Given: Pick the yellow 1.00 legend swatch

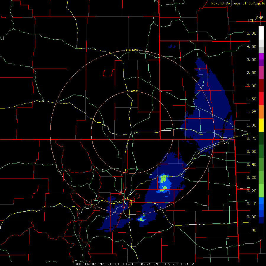Looking at the screenshot, I should (x=261, y=125).
